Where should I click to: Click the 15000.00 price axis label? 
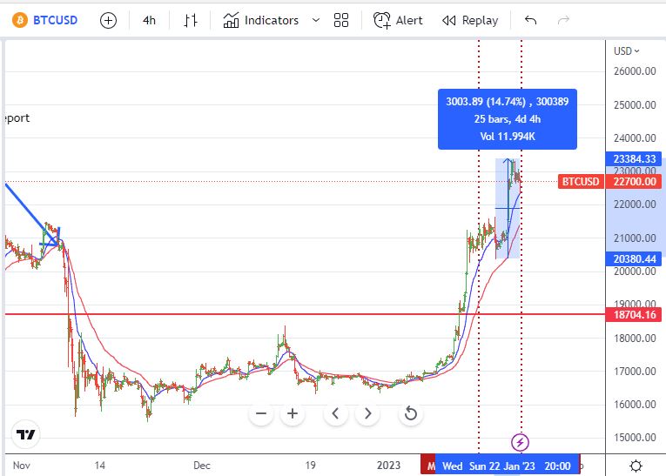tap(635, 438)
